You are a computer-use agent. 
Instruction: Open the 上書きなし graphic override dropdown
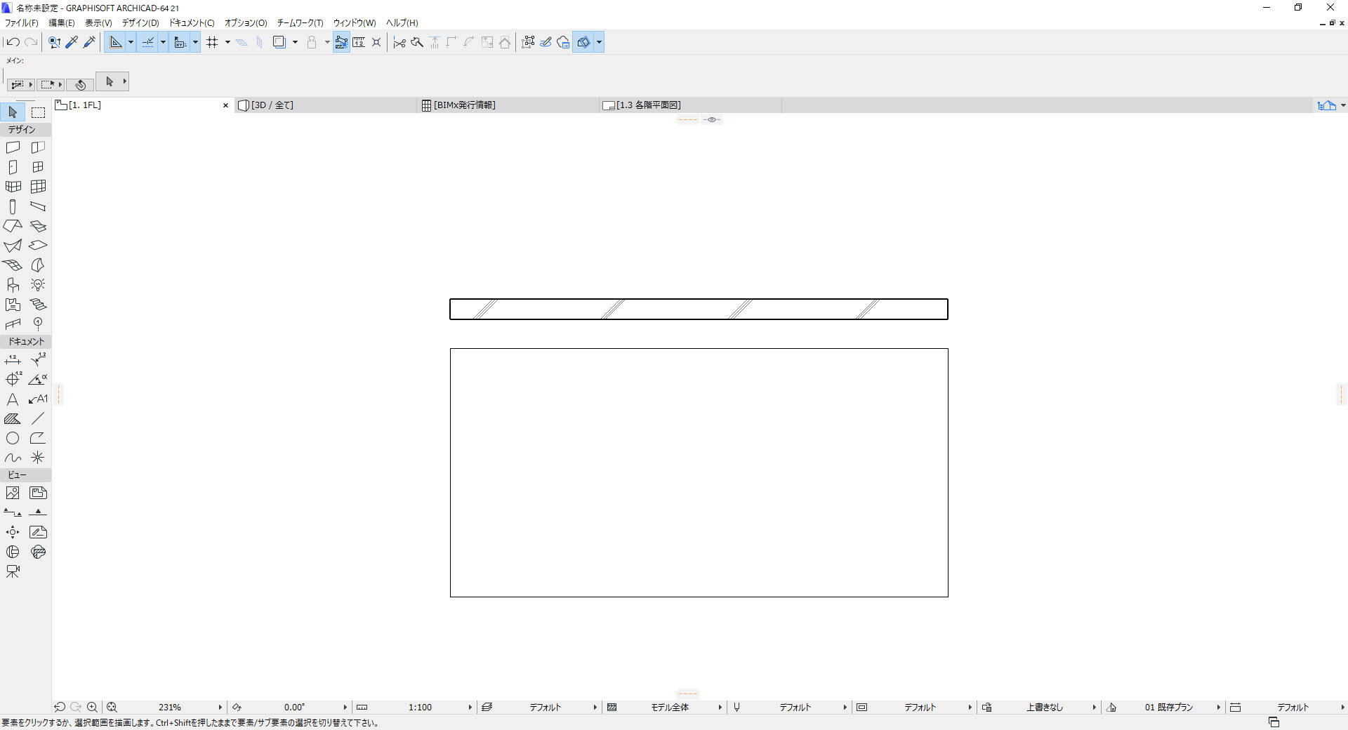coord(1094,708)
